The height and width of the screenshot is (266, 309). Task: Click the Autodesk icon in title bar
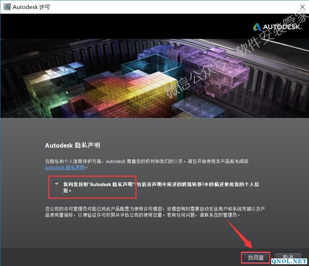pyautogui.click(x=6, y=7)
